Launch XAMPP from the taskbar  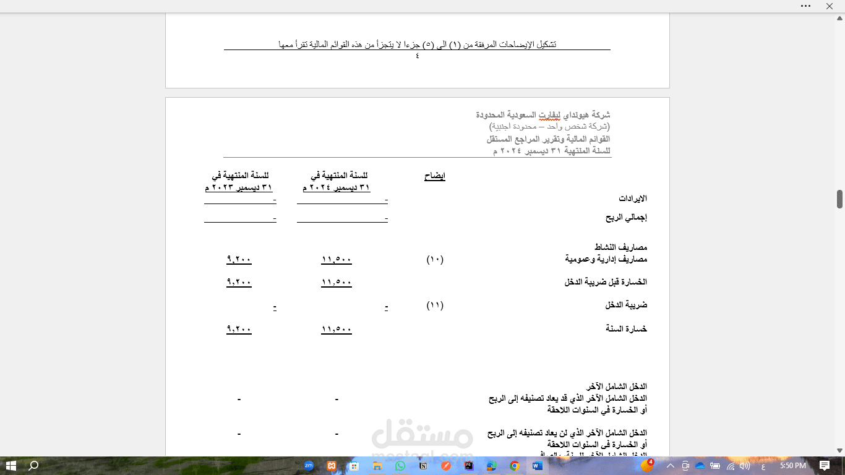332,465
